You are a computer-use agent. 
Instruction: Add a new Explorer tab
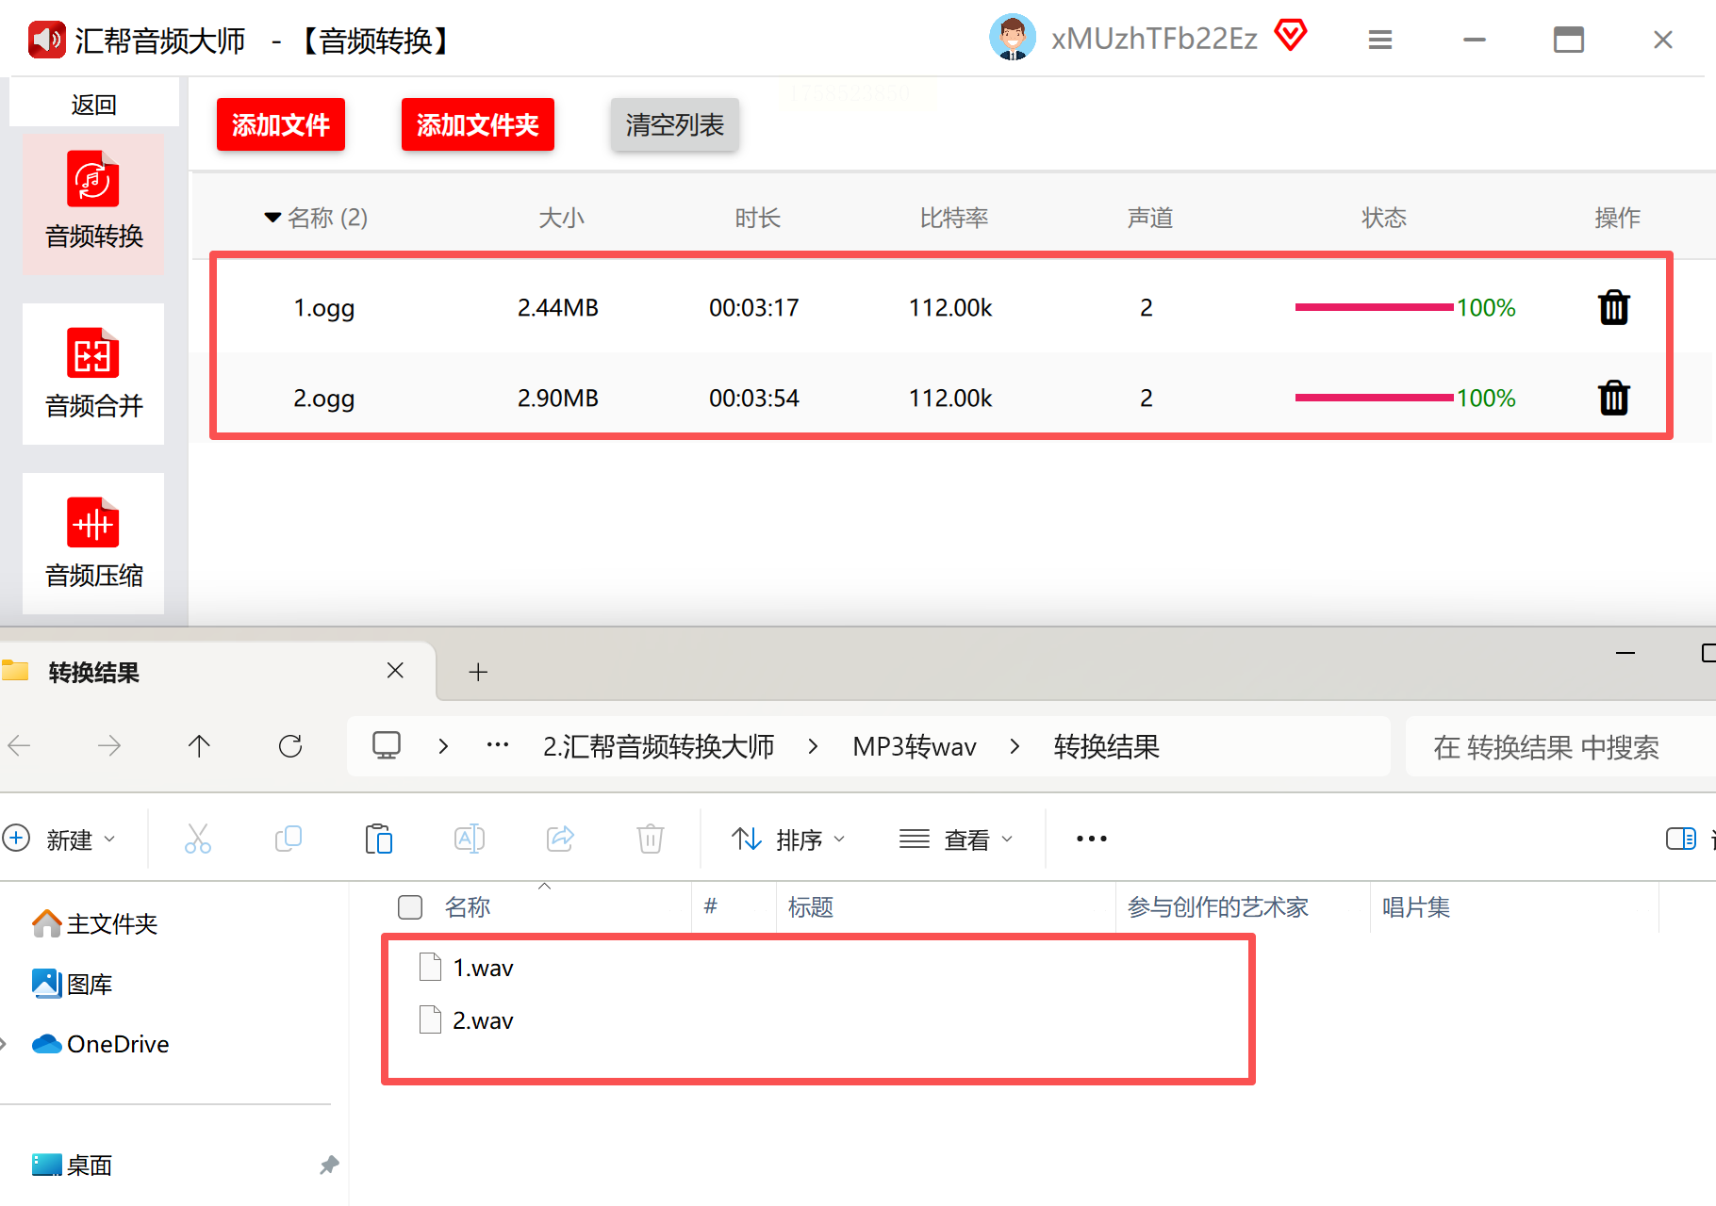coord(478,672)
